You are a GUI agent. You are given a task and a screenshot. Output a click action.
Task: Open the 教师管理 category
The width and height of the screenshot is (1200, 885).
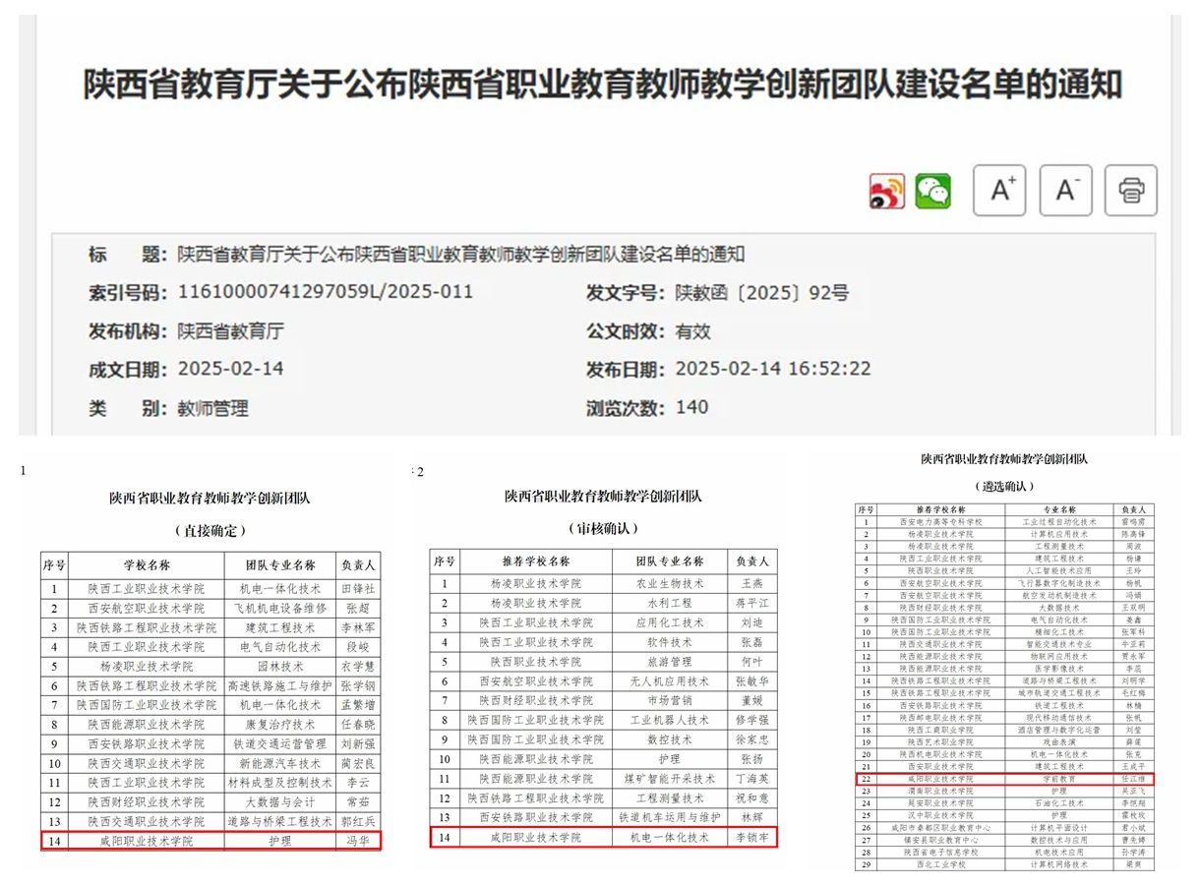coord(212,408)
